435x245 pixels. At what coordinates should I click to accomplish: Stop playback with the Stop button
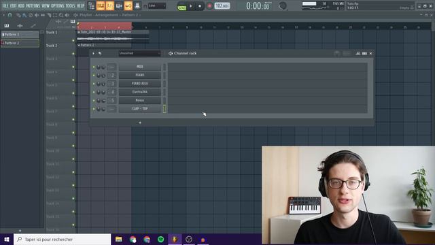(200, 6)
